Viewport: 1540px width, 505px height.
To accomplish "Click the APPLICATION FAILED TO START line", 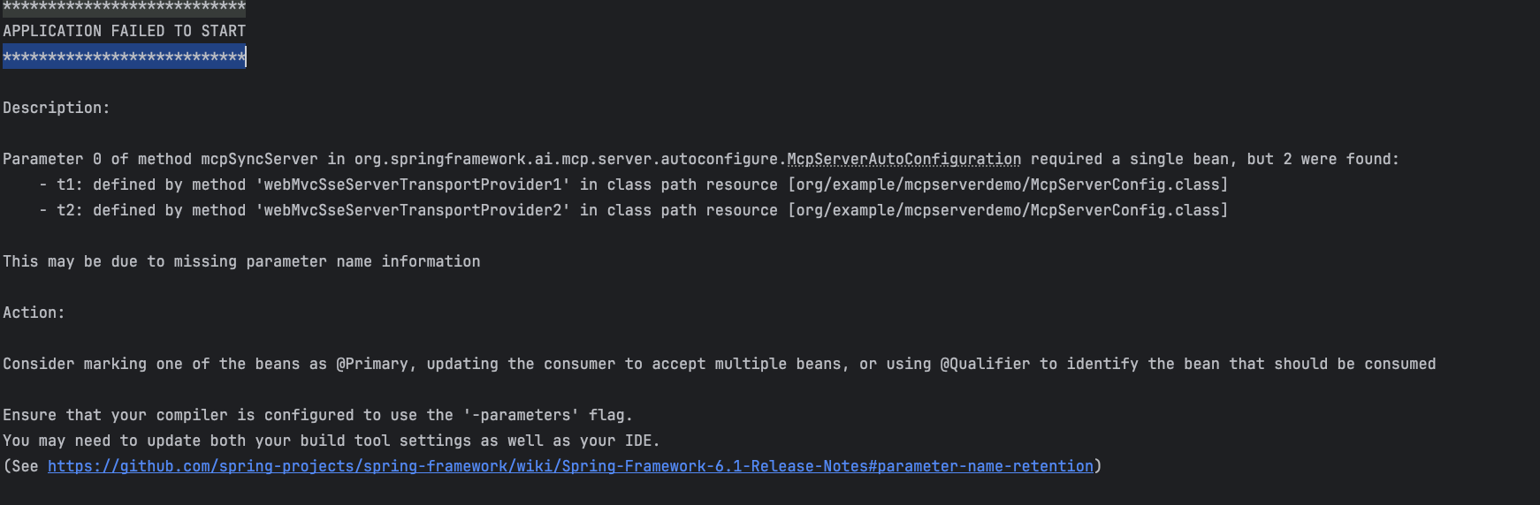I will pyautogui.click(x=125, y=31).
